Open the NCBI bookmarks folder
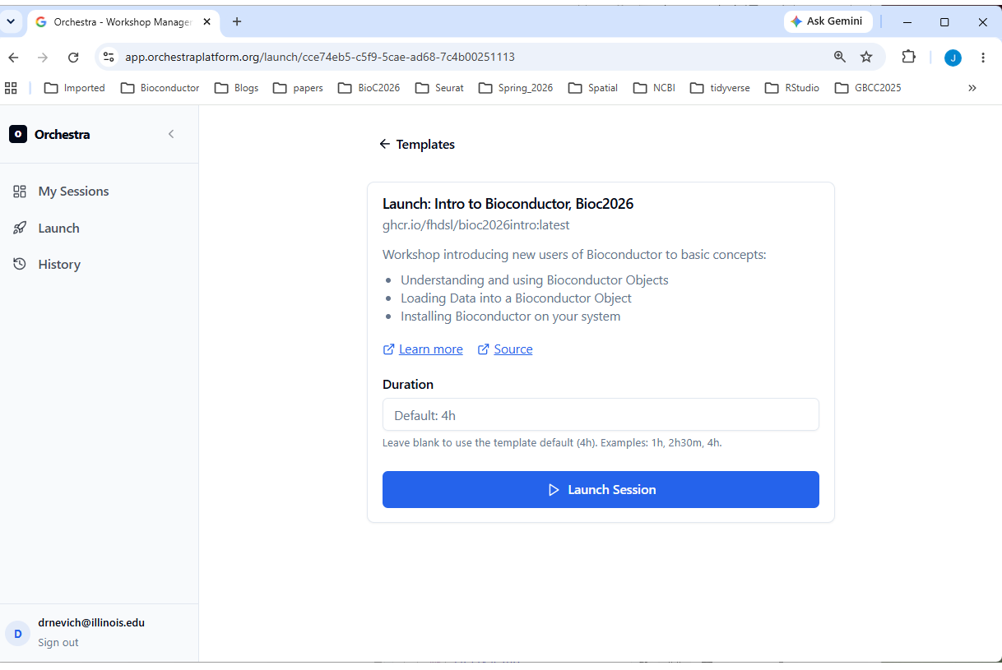1002x670 pixels. point(655,88)
